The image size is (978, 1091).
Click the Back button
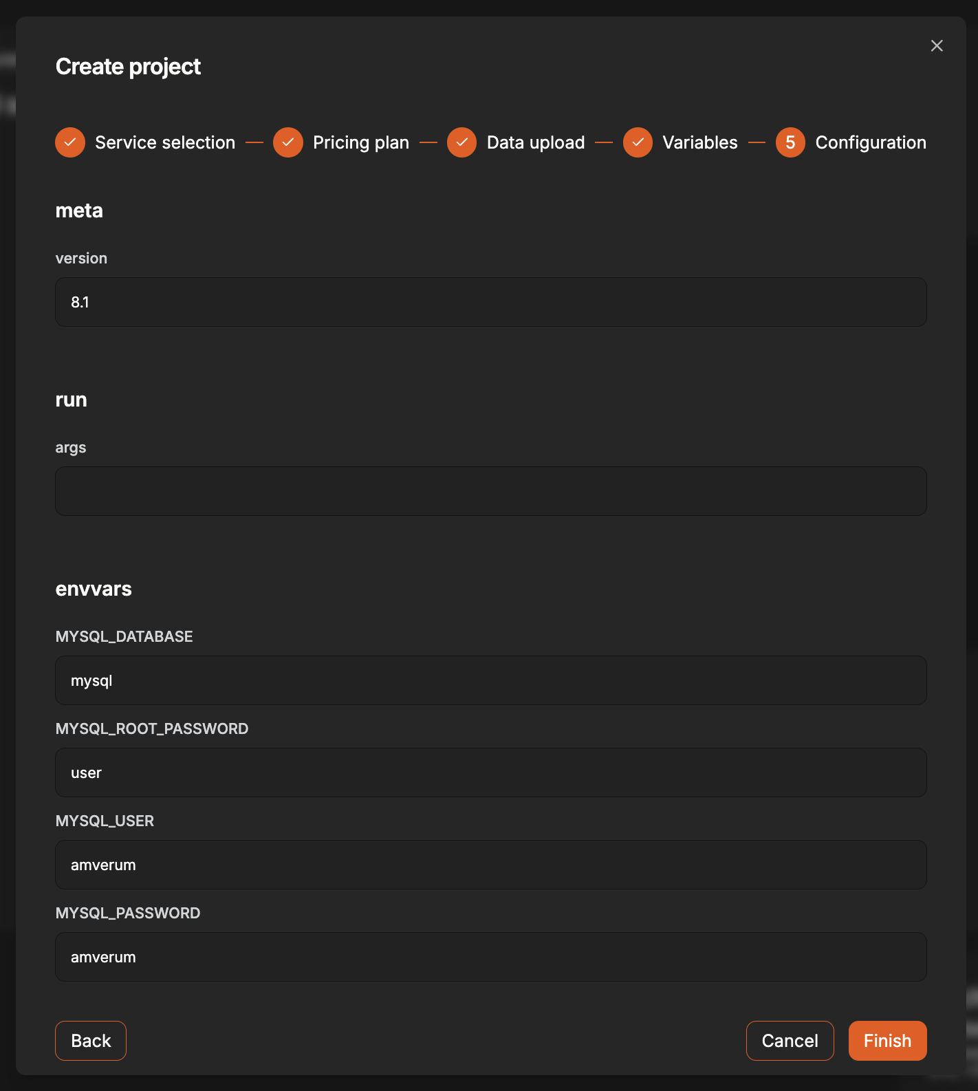point(91,1041)
